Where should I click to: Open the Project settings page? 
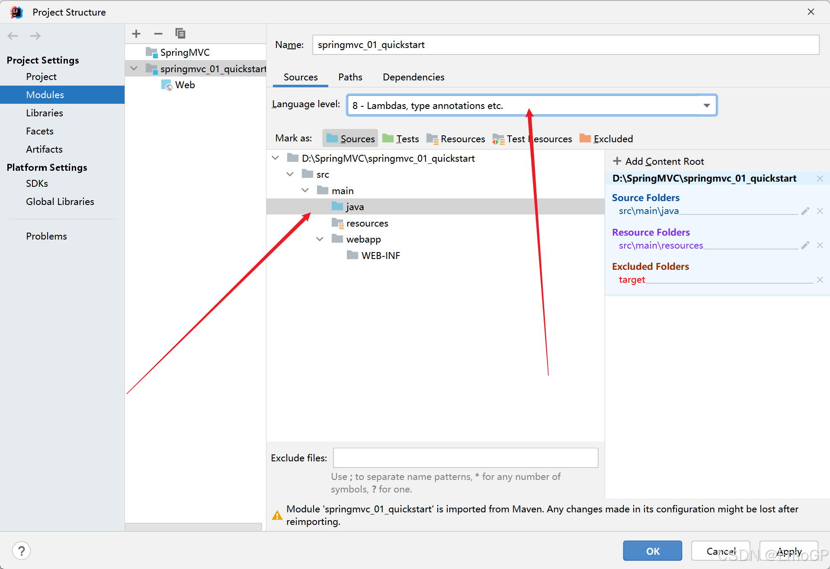tap(41, 77)
